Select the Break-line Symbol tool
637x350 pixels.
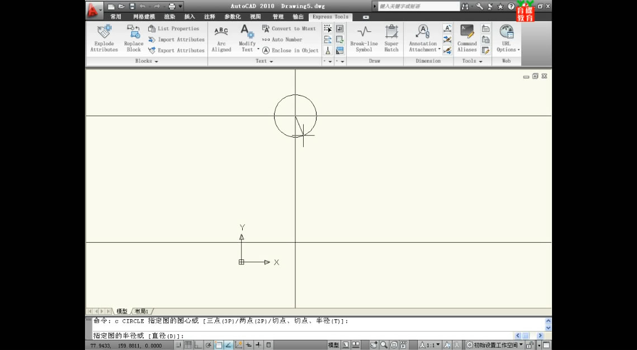click(x=364, y=39)
